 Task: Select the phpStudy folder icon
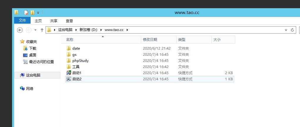pos(69,61)
